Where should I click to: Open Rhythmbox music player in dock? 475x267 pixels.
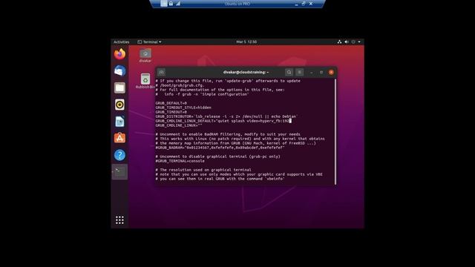coord(119,105)
